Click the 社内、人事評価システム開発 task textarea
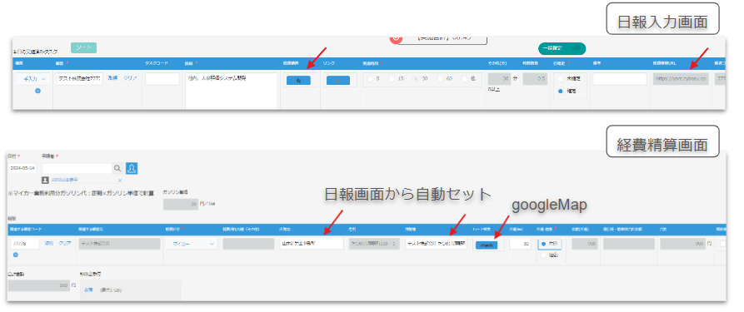 click(231, 91)
